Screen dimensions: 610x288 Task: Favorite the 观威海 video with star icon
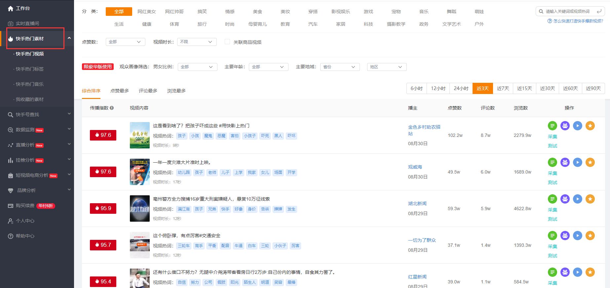click(590, 162)
